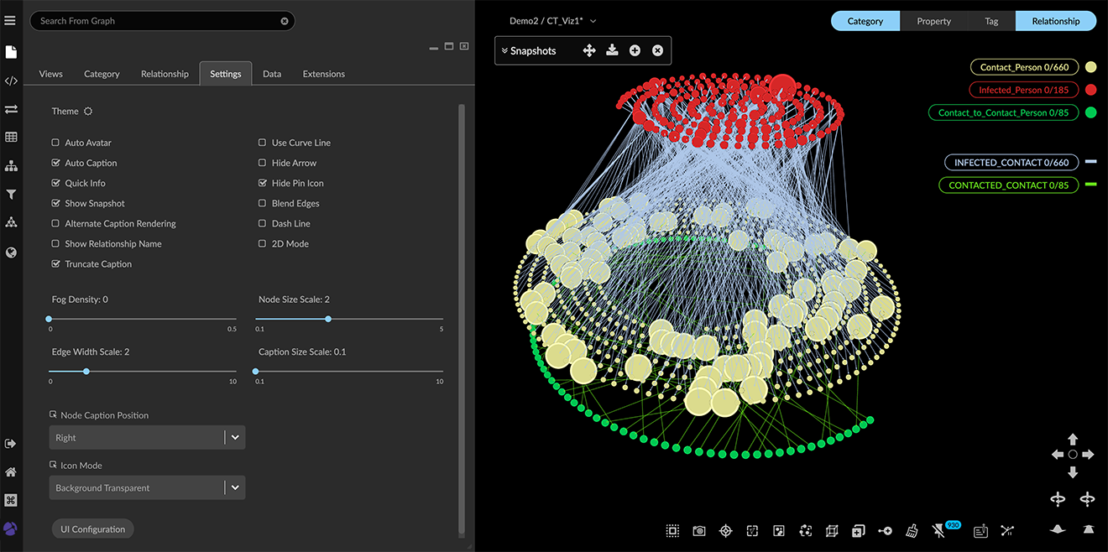Click the filter funnel icon in left sidebar
Viewport: 1108px width, 552px height.
point(11,195)
